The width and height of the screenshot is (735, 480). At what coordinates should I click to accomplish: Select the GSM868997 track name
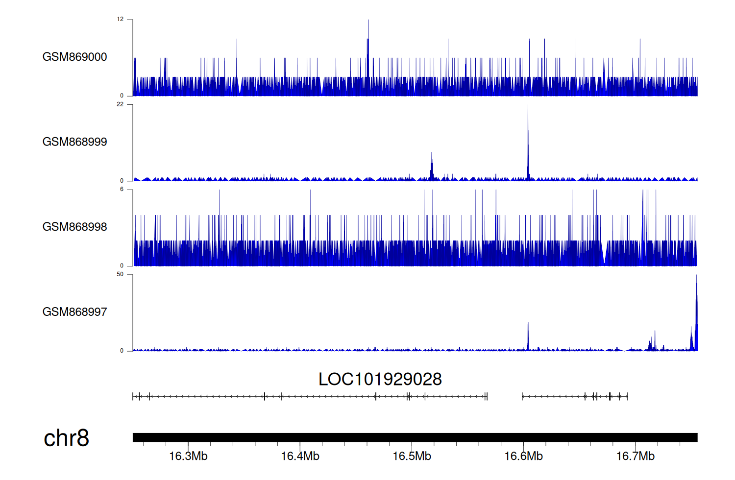[x=74, y=312]
